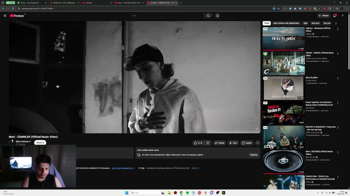
Task: Open the YouTube guide hamburger menu
Action: [x=5, y=16]
